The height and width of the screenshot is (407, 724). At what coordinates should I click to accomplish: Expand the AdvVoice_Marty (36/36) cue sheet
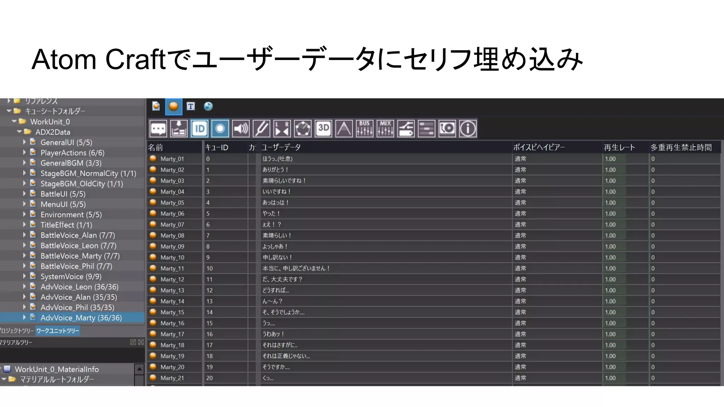(24, 317)
